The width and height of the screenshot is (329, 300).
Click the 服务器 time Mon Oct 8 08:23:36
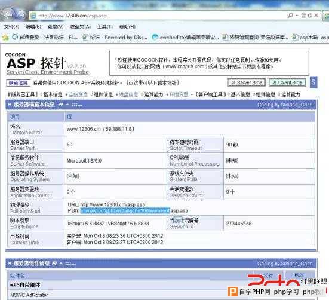115,236
